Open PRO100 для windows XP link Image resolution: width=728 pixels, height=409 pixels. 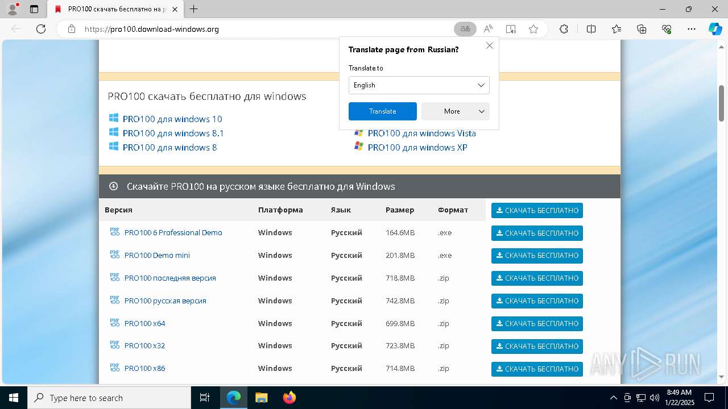pyautogui.click(x=417, y=147)
